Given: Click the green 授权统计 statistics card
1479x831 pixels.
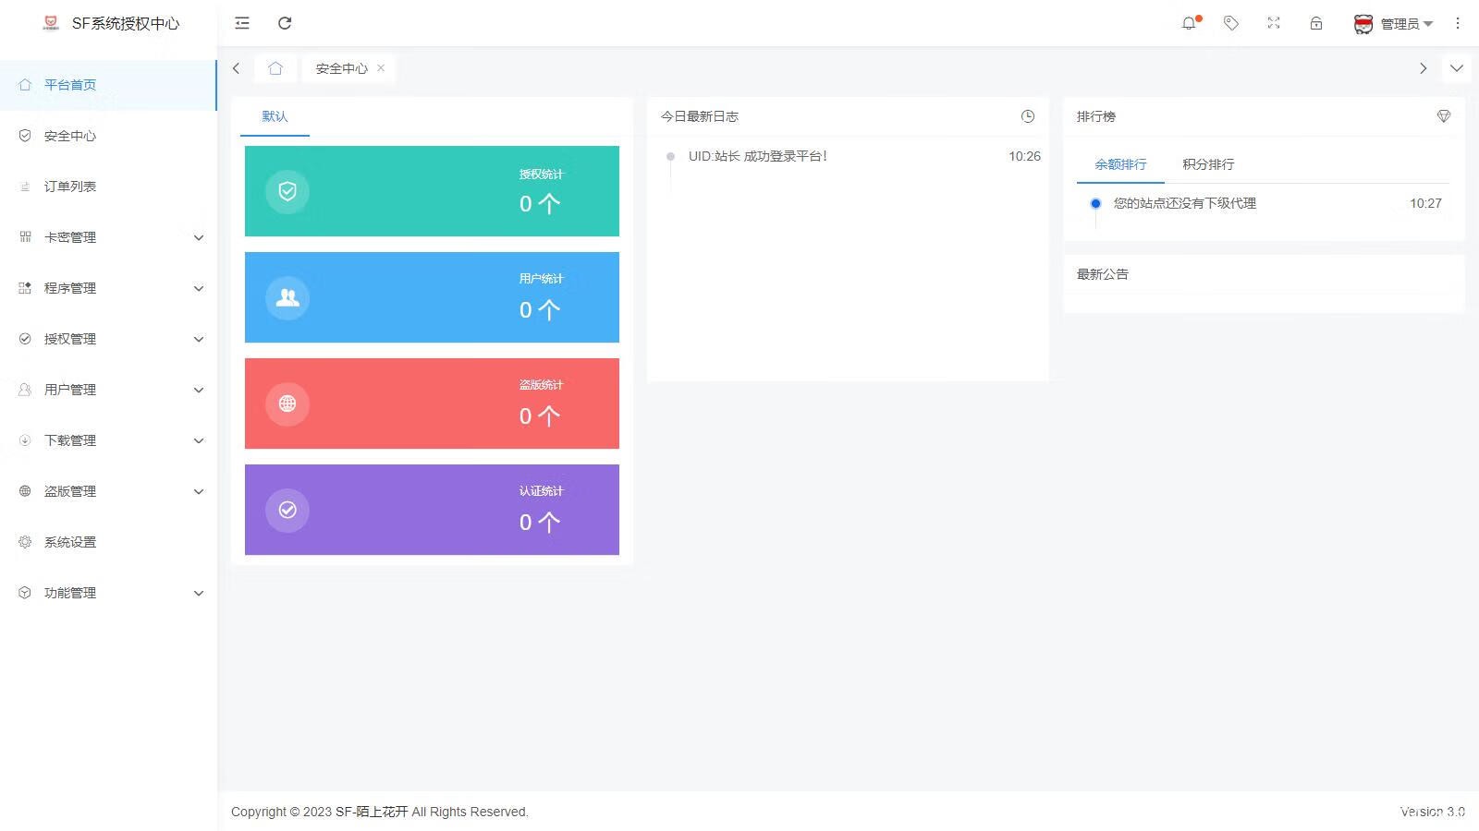Looking at the screenshot, I should [x=431, y=191].
